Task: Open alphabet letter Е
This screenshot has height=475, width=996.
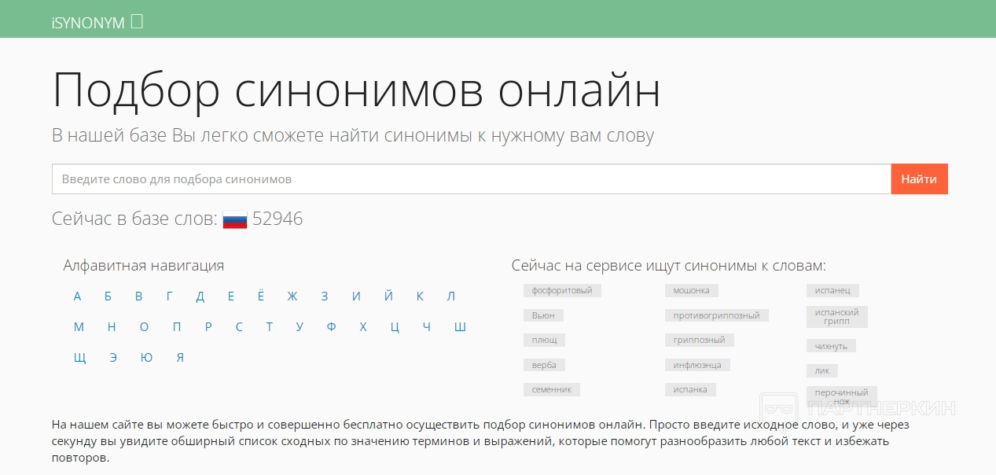Action: 231,296
